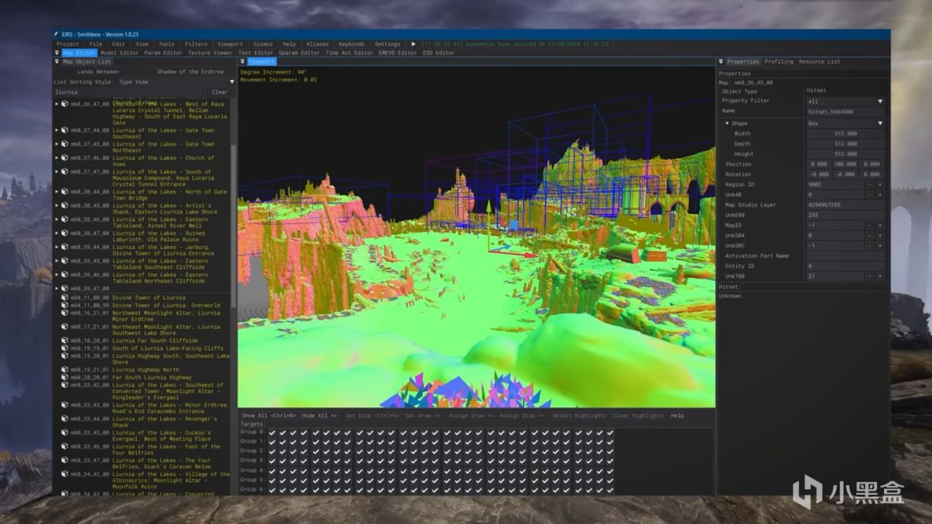Click the map cube icon for m60_33_45_00
This screenshot has width=932, height=524.
[65, 433]
